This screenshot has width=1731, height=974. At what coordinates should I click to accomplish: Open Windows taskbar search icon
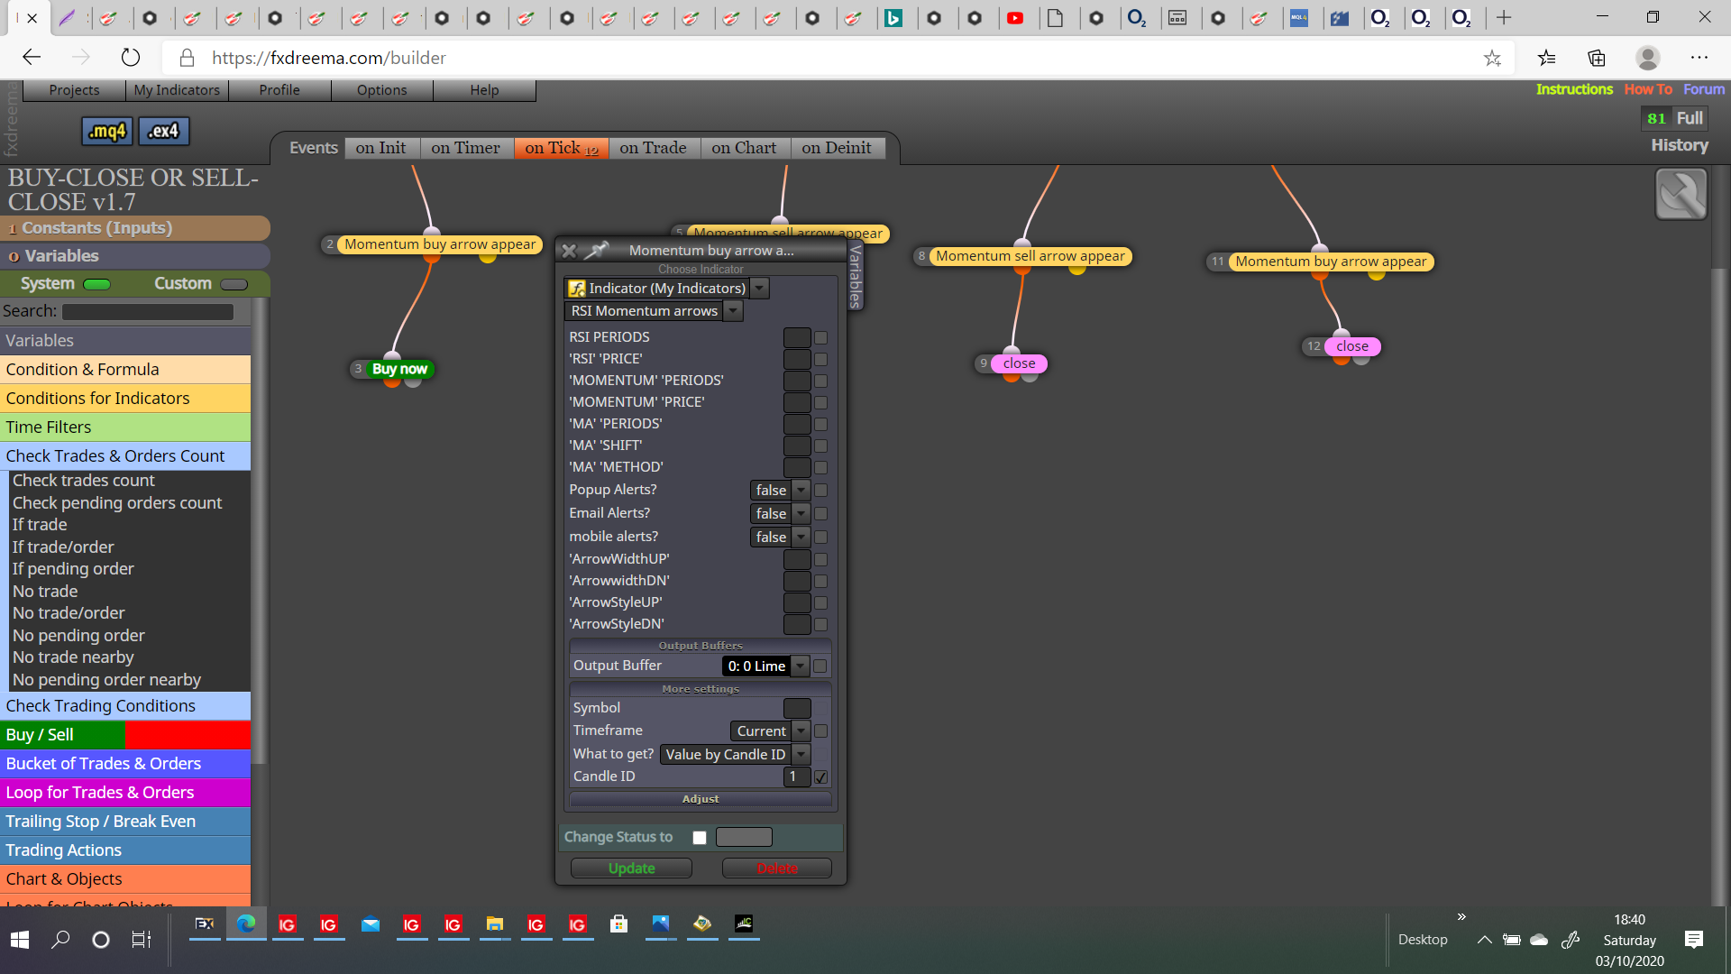point(60,940)
